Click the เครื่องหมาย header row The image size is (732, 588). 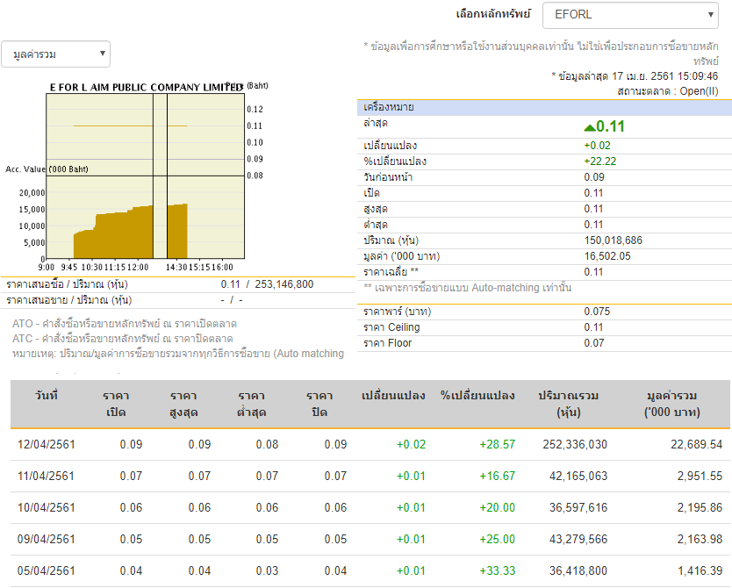click(544, 108)
